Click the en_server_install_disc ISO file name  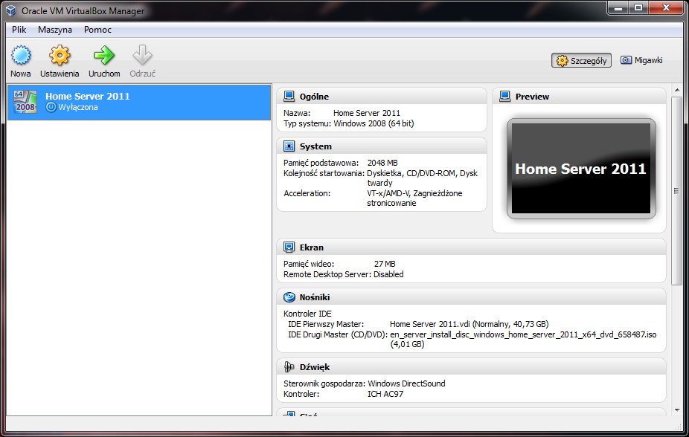[523, 334]
